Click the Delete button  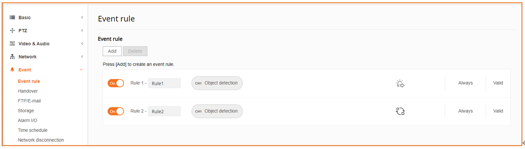click(x=135, y=51)
